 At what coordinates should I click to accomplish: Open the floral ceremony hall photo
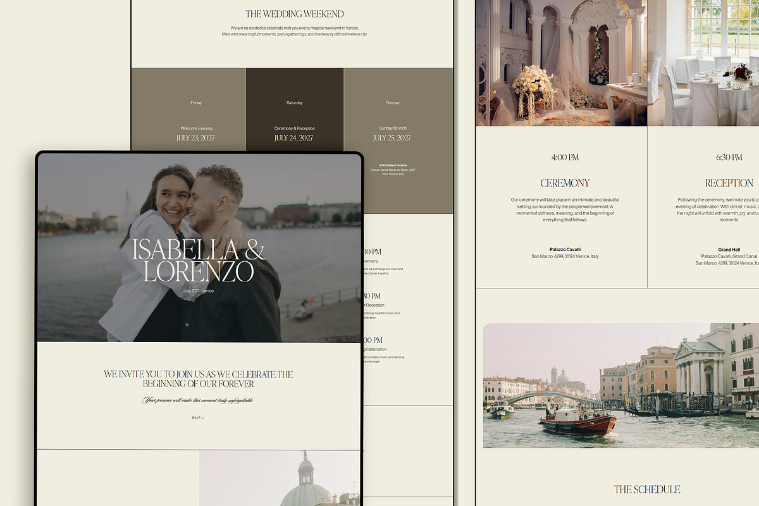pyautogui.click(x=562, y=63)
